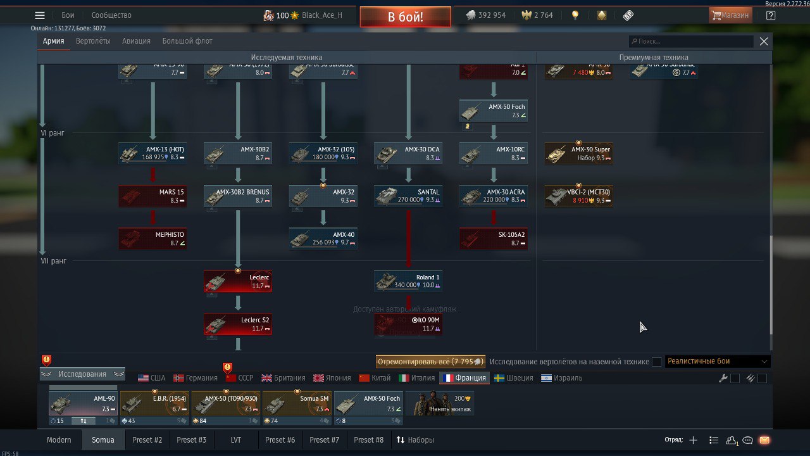Screen dimensions: 810x456
Task: Select the США nation tab
Action: pyautogui.click(x=151, y=378)
